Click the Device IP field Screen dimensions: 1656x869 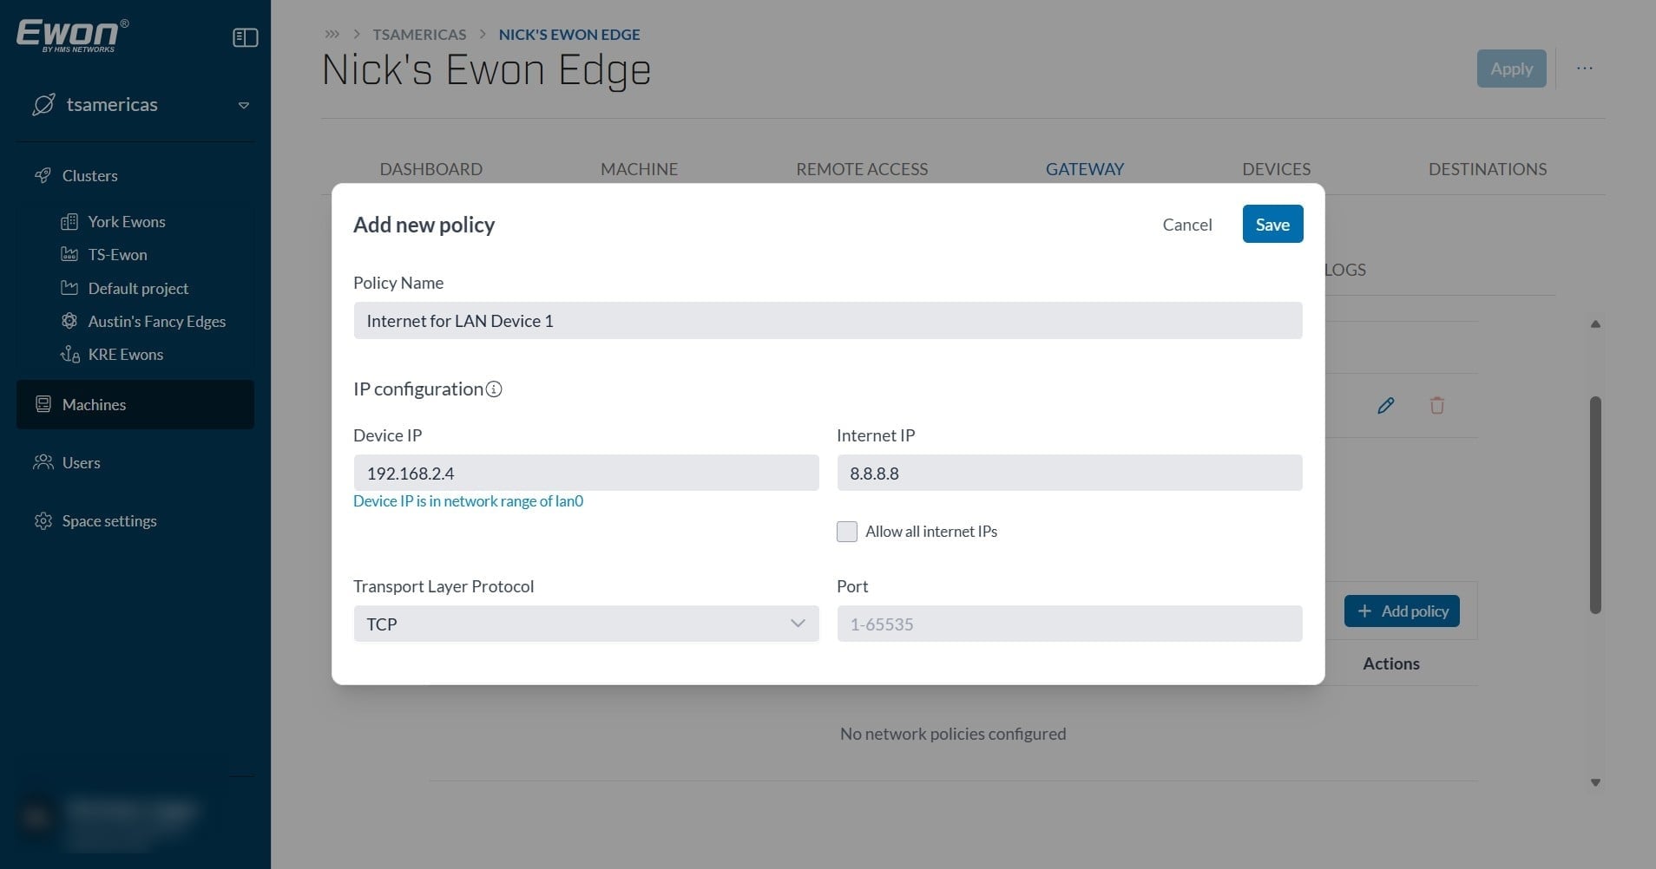tap(586, 474)
